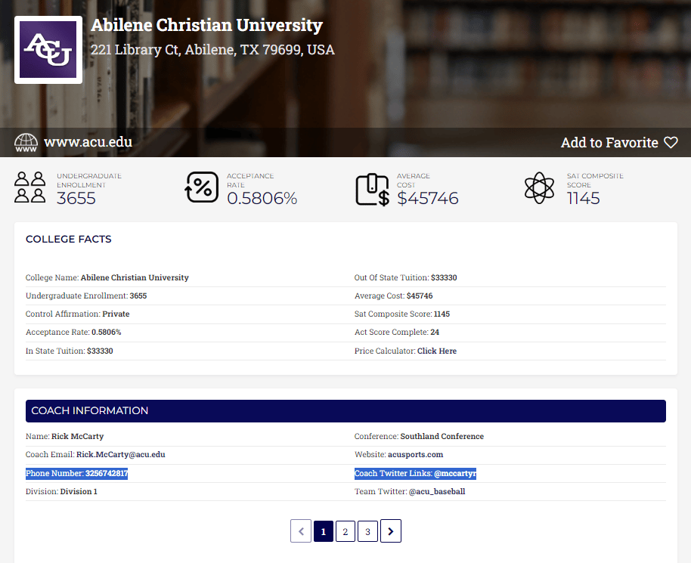Viewport: 691px width, 563px height.
Task: Select coach page 2
Action: [x=345, y=531]
